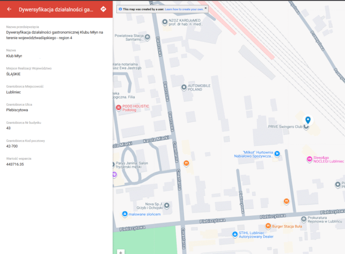Image resolution: width=345 pixels, height=254 pixels.
Task: Open the 'Learn how to create your own' link
Action: tap(184, 9)
